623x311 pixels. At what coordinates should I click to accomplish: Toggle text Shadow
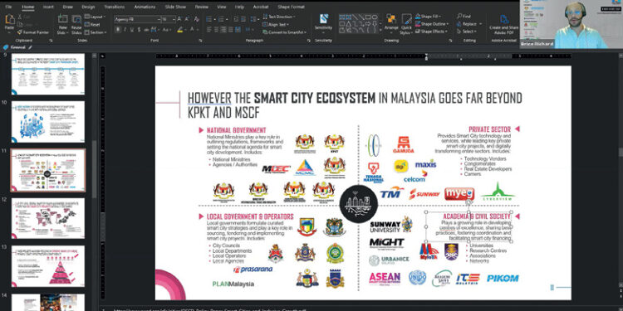pyautogui.click(x=139, y=30)
